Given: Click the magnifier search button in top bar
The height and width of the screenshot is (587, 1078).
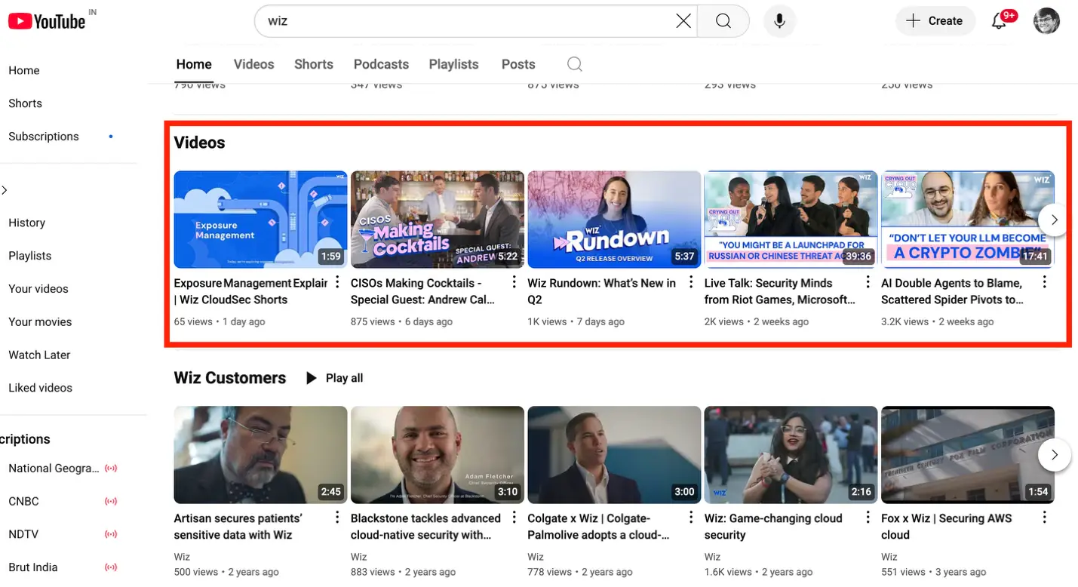Looking at the screenshot, I should click(723, 21).
